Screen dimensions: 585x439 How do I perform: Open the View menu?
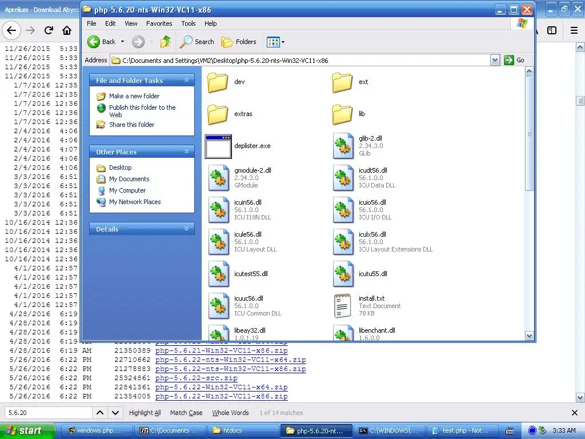[x=131, y=23]
